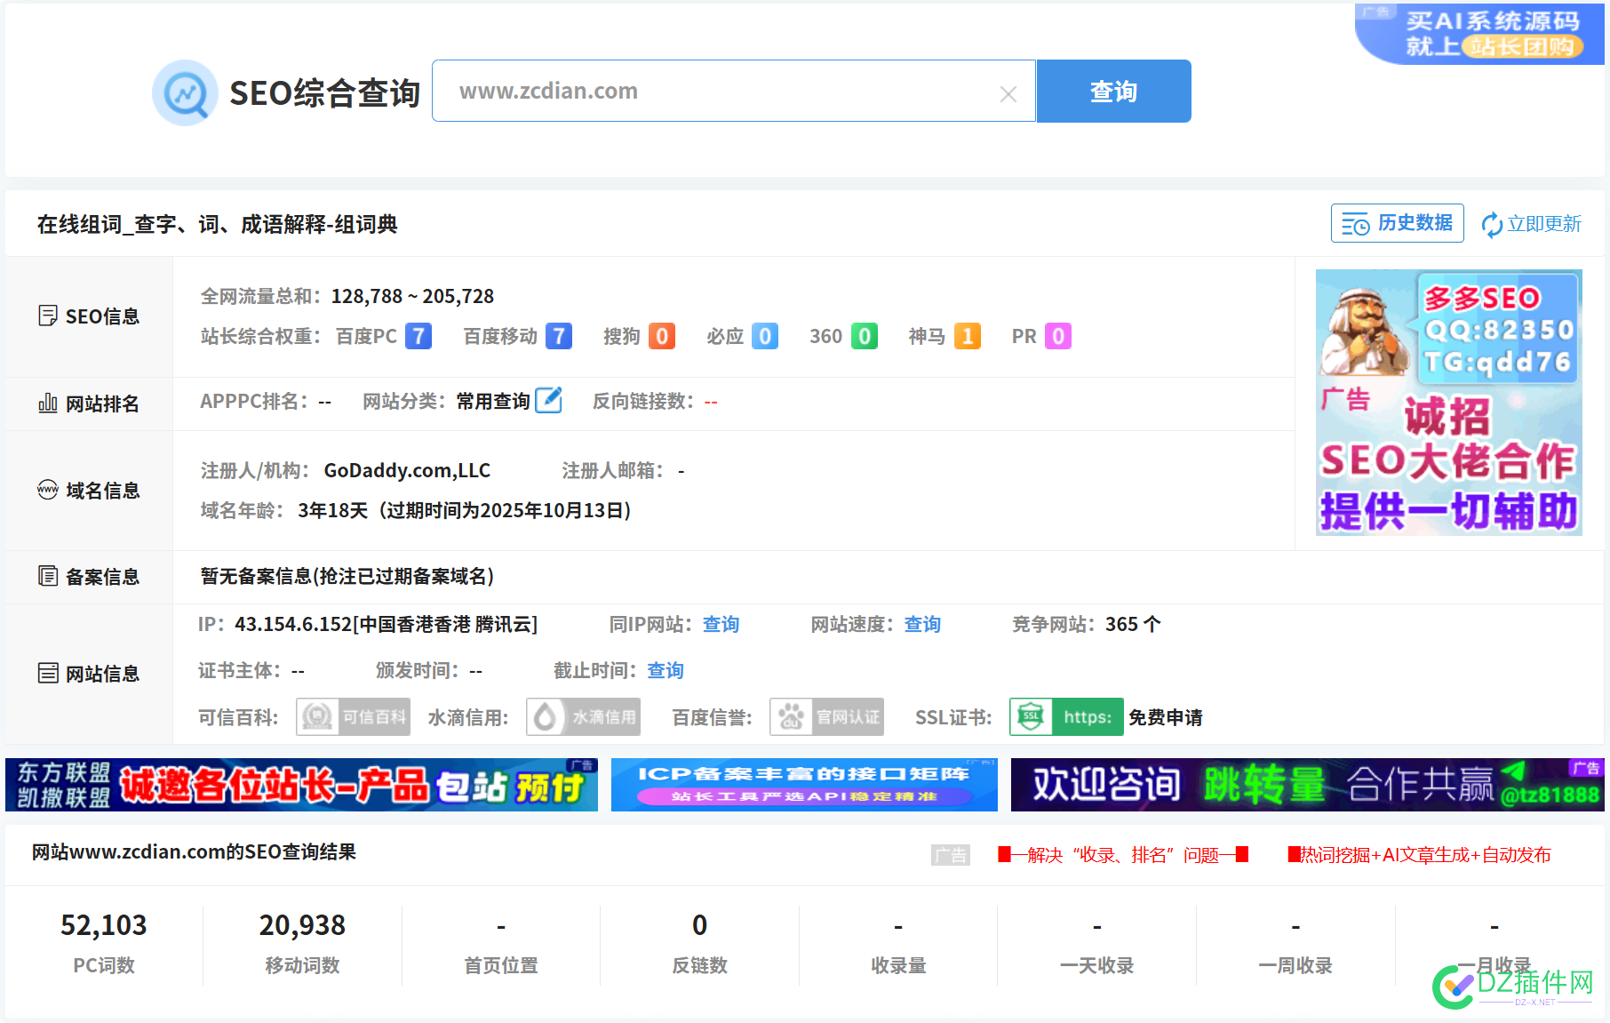Click the 必应 weight badge 0
This screenshot has height=1023, width=1610.
765,336
